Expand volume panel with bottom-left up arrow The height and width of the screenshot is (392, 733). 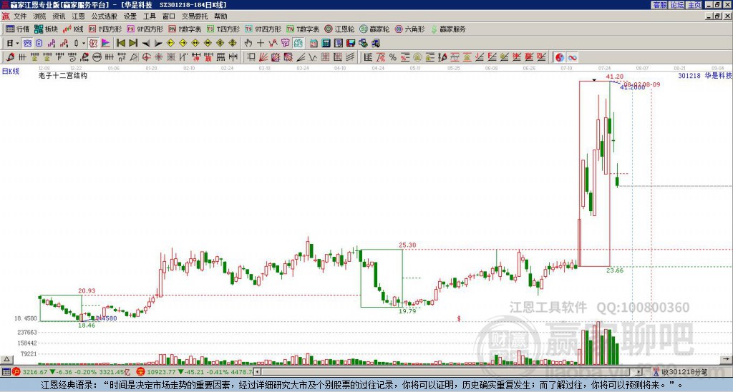[x=6, y=360]
